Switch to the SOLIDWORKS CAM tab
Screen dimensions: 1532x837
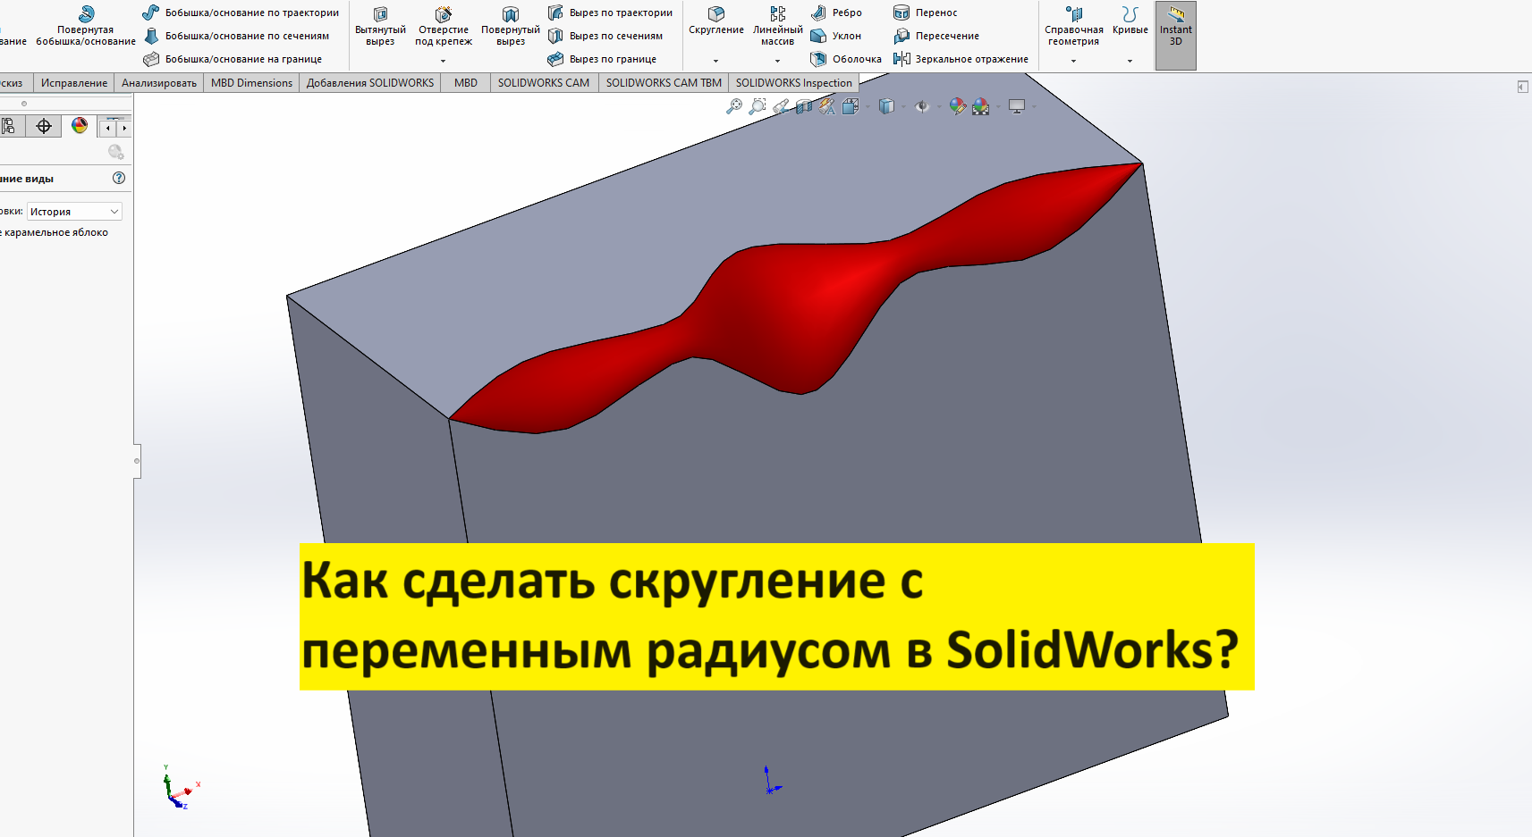pos(544,83)
